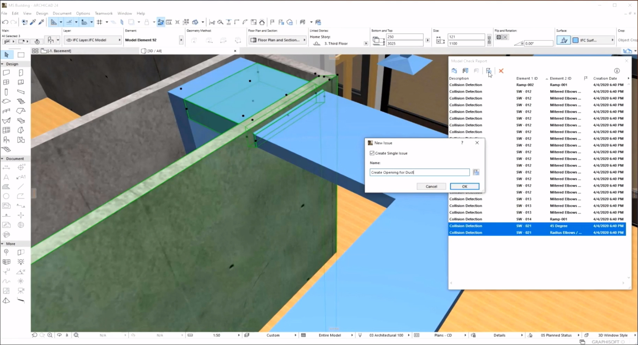Select the Door tool
638x345 pixels.
[21, 73]
